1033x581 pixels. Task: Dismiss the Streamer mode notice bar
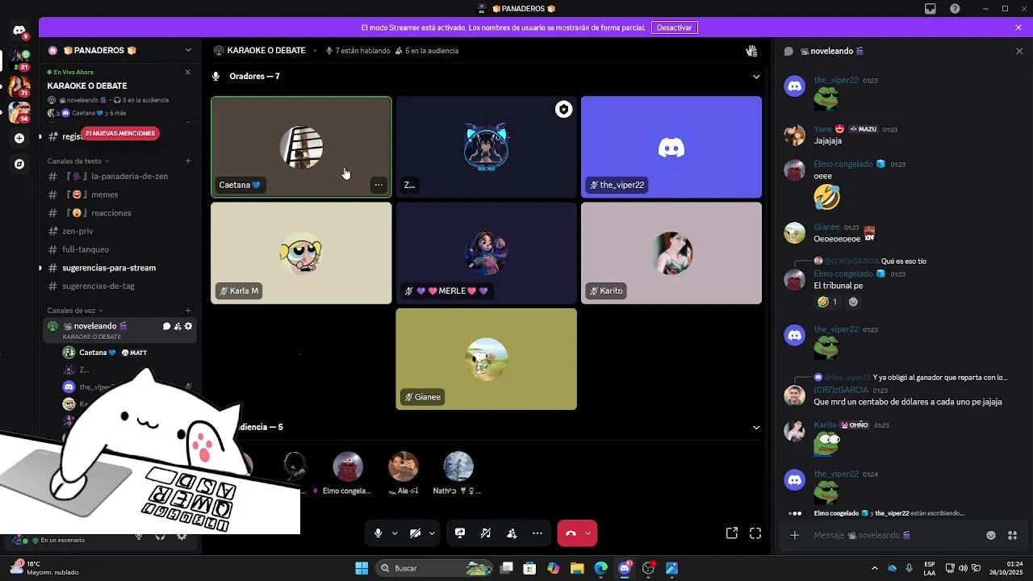1018,27
